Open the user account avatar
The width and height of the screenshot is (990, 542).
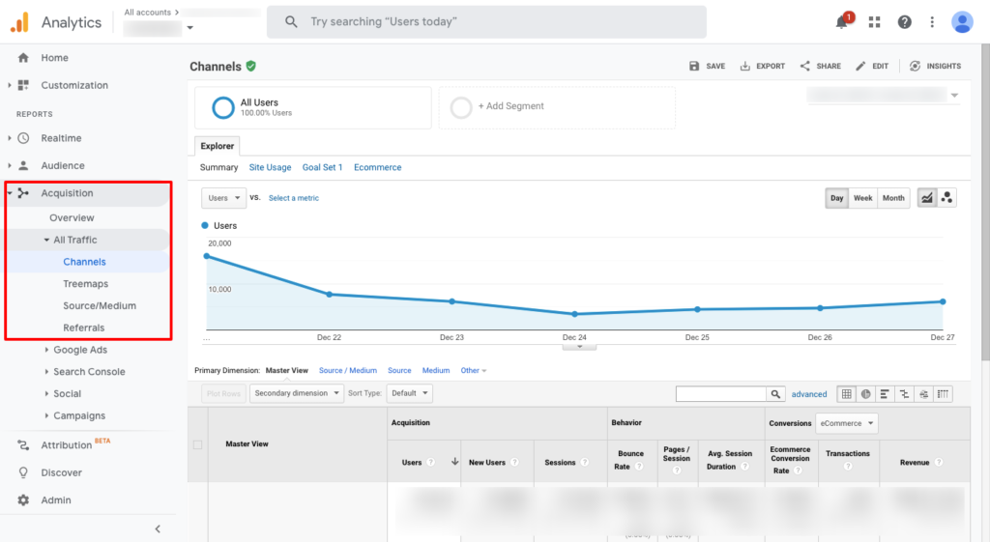click(x=962, y=22)
